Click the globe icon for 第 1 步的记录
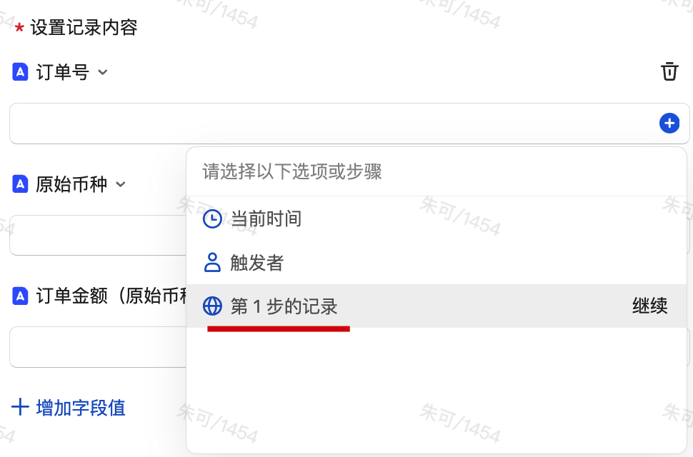This screenshot has width=693, height=457. [212, 306]
